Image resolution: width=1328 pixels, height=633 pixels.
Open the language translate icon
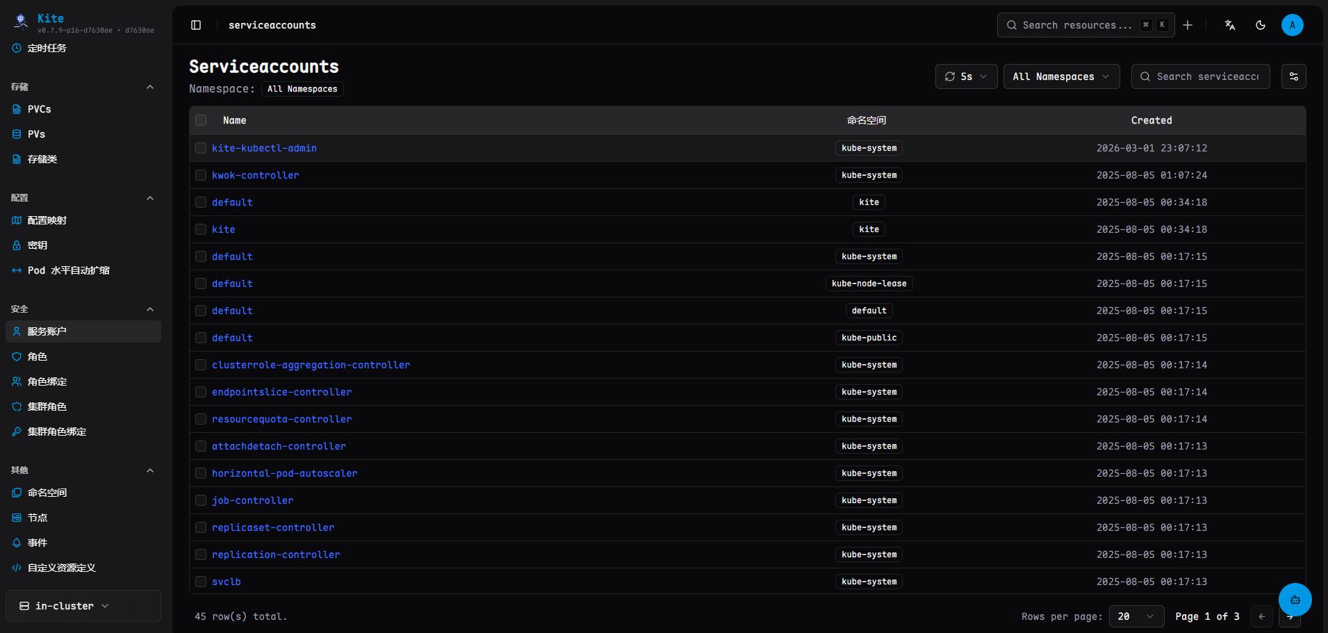(x=1229, y=25)
